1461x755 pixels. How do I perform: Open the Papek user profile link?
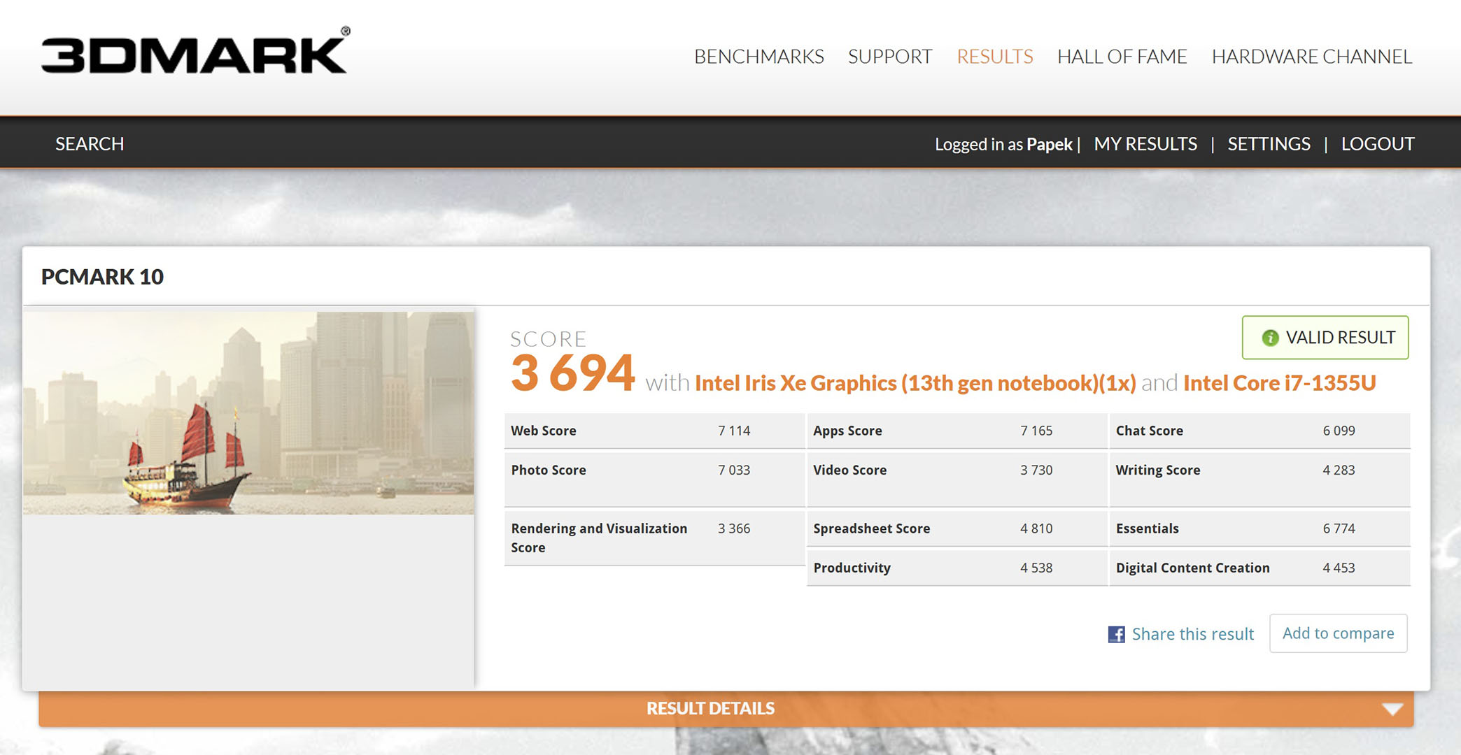click(1049, 144)
